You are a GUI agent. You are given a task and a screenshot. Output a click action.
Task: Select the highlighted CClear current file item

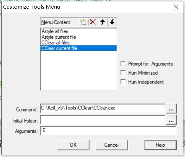tap(79, 48)
